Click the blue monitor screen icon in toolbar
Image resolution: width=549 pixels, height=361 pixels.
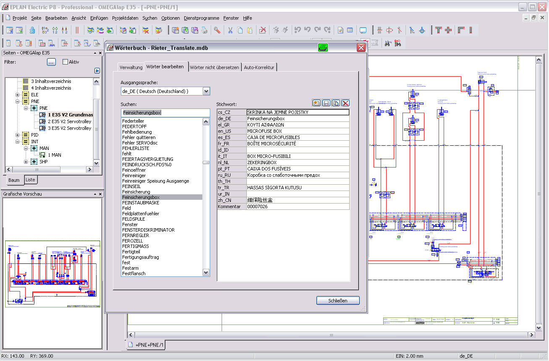[363, 30]
